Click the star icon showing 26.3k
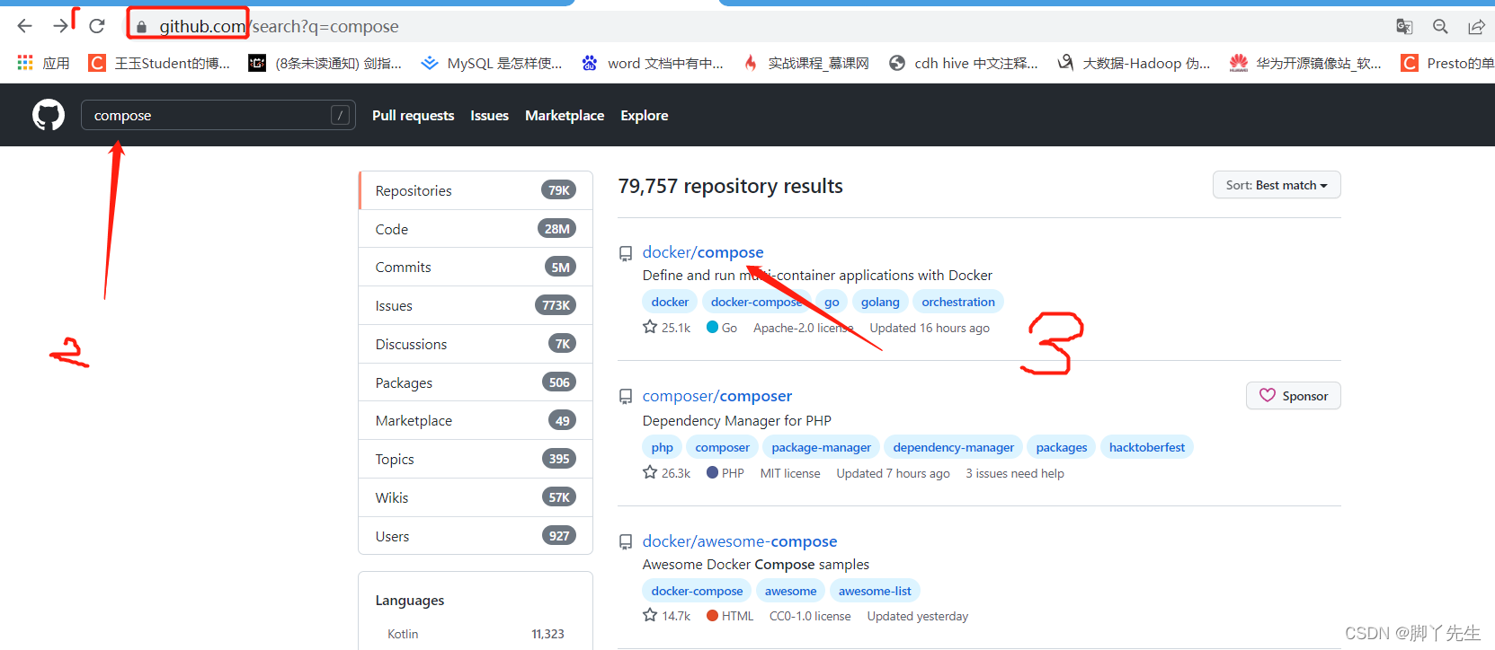 (x=650, y=472)
